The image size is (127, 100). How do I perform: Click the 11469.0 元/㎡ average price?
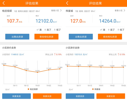pos(17,54)
